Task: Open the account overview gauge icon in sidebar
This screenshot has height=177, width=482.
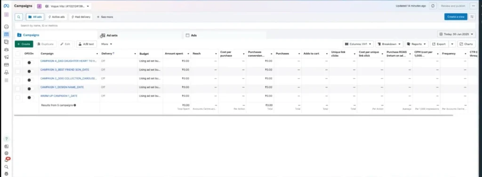Action: point(7,27)
